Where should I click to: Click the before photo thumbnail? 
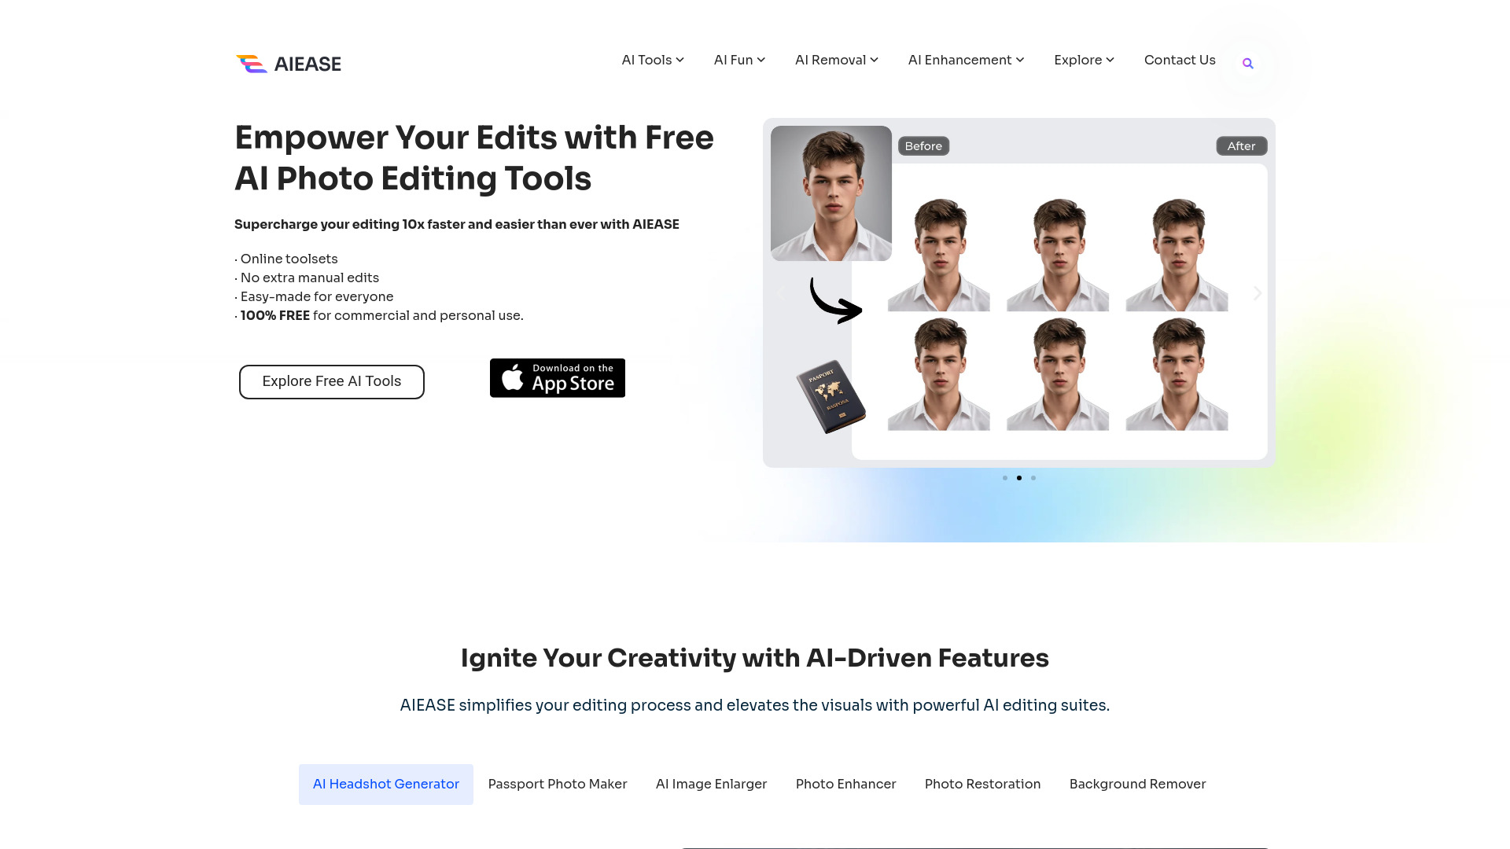click(x=830, y=193)
